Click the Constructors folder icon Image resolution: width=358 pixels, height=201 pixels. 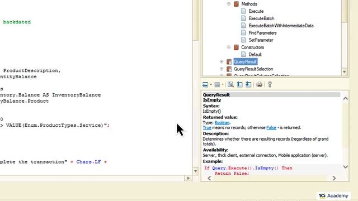[x=236, y=47]
